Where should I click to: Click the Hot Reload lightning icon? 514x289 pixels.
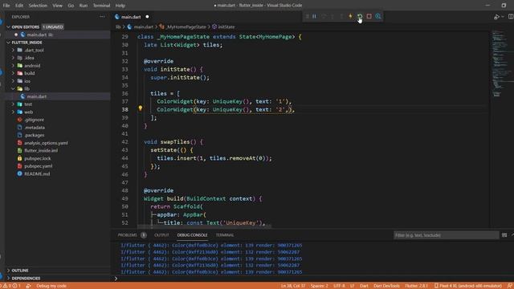350,16
